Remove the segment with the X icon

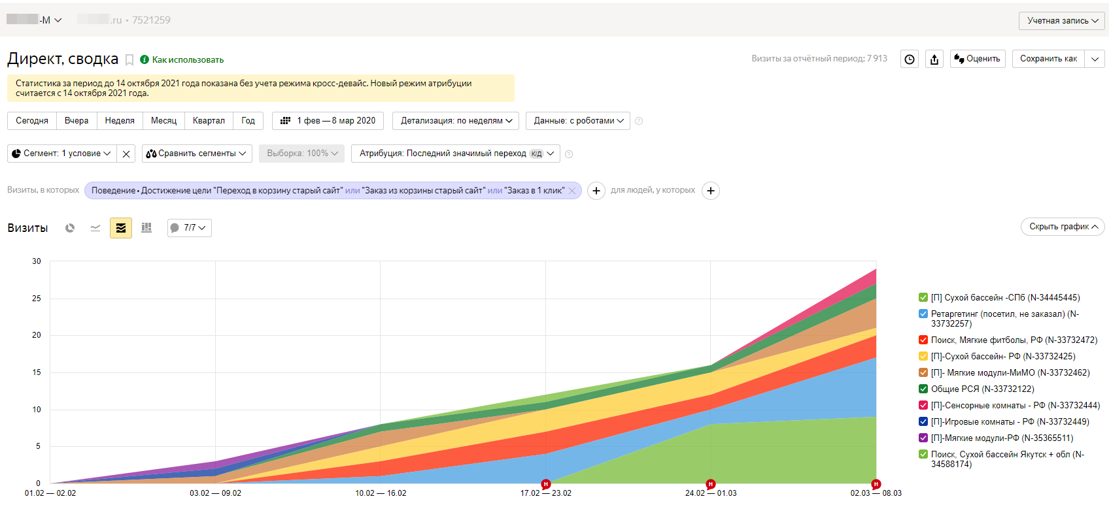(126, 154)
